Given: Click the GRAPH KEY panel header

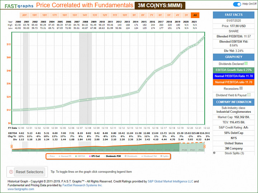Looking at the screenshot, I should [x=234, y=57].
